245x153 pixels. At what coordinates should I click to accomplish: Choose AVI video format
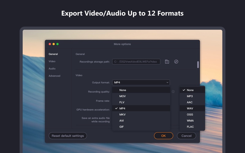[141, 121]
